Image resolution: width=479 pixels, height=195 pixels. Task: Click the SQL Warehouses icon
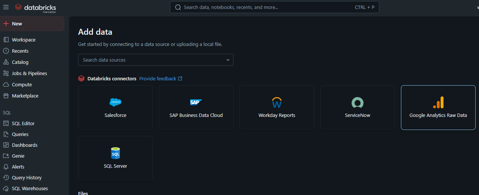coord(6,188)
